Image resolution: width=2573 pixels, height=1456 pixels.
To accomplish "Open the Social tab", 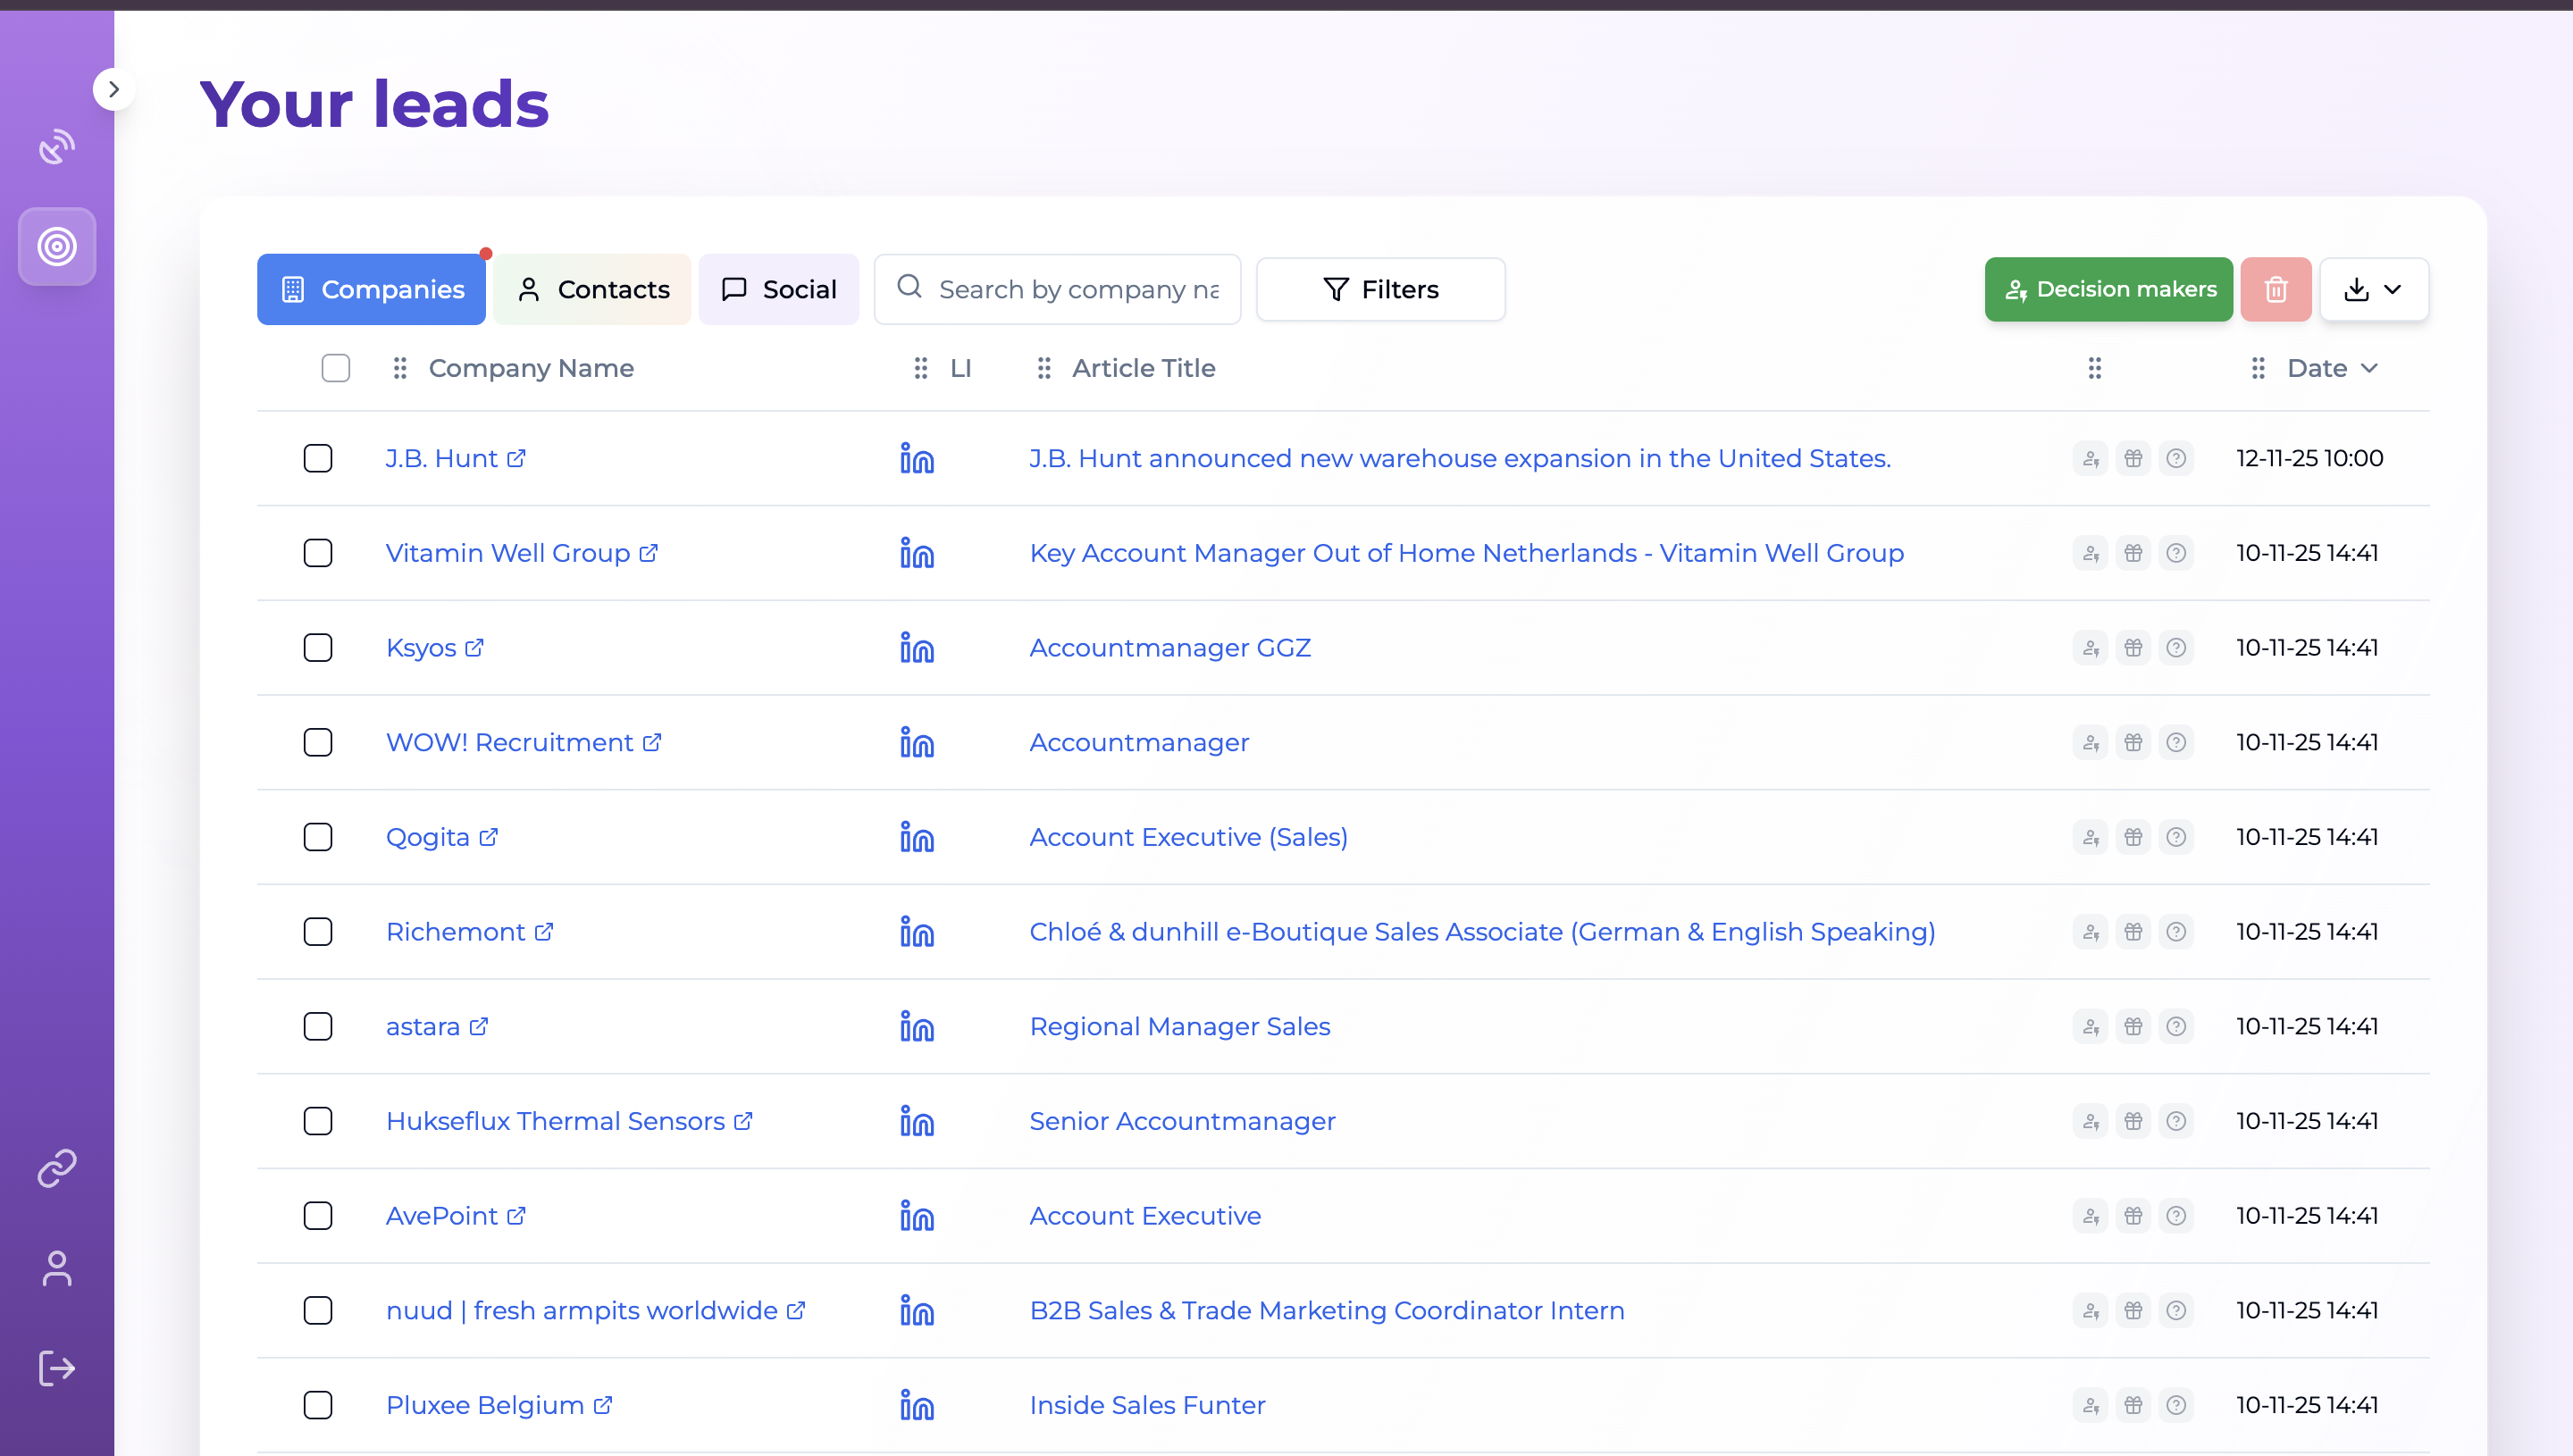I will [x=778, y=289].
